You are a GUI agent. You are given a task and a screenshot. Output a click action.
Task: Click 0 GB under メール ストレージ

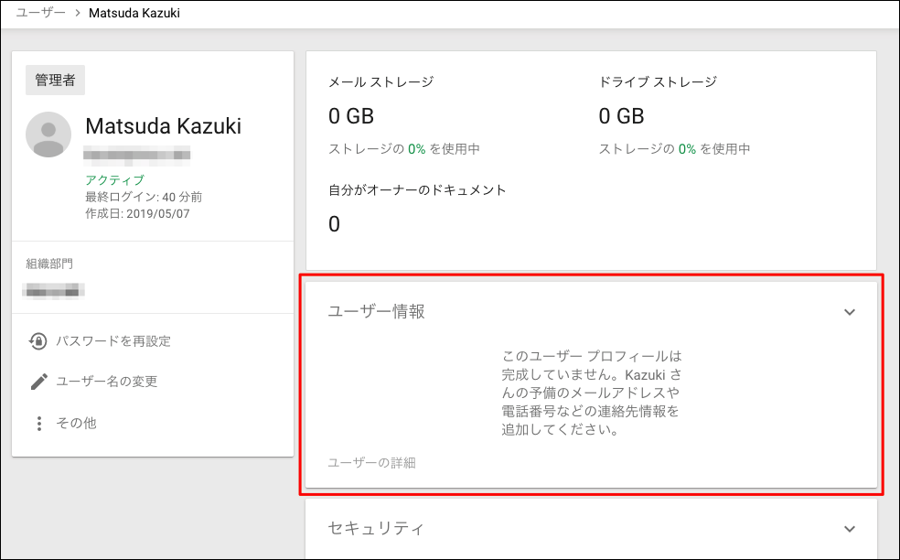(351, 116)
